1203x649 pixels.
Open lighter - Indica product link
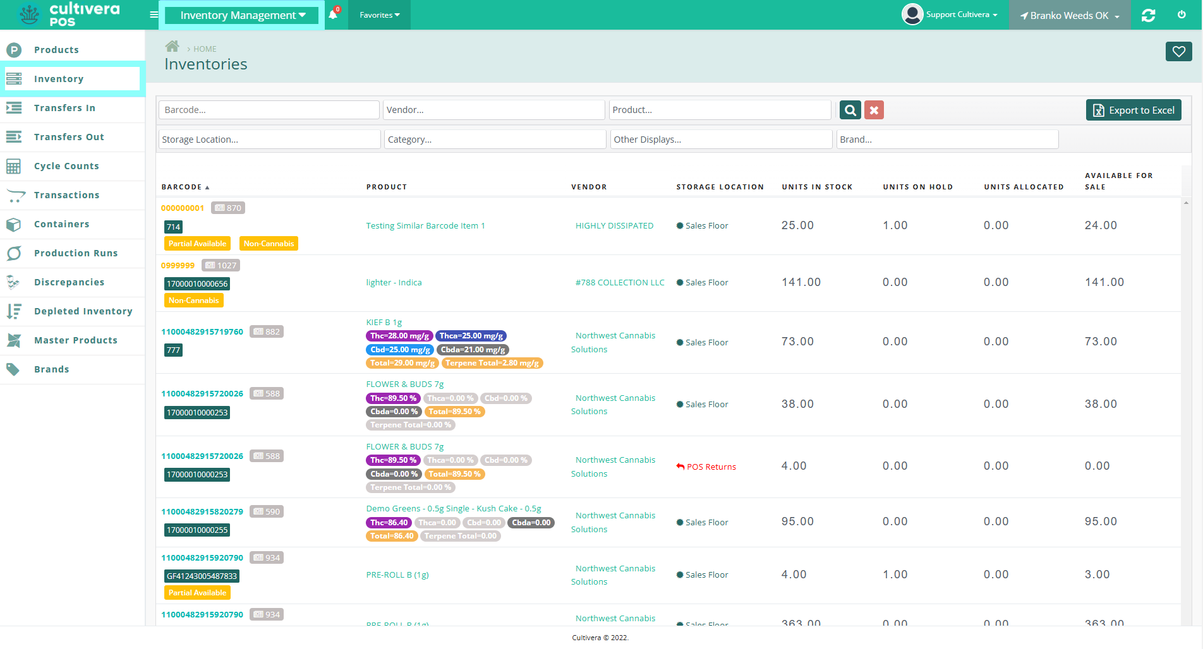click(x=394, y=283)
